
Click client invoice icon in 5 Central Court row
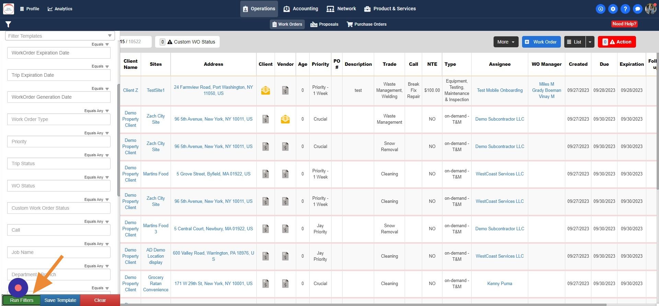point(266,229)
